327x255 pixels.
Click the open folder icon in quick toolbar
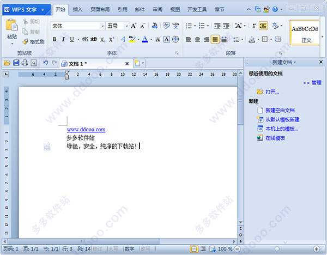tap(7, 63)
